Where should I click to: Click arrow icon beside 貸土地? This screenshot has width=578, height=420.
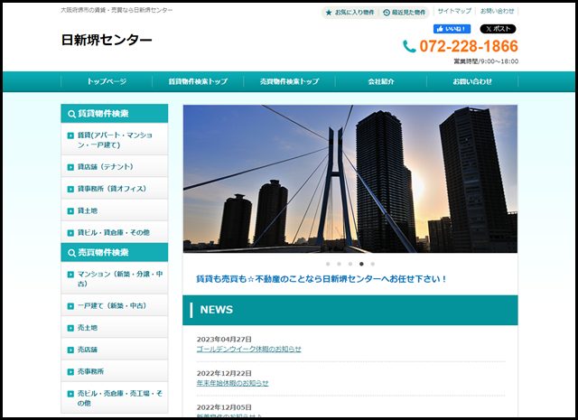[x=70, y=211]
